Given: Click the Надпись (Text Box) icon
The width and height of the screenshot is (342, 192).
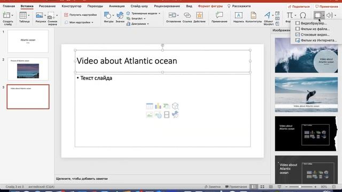Looking at the screenshot, I should click(x=239, y=15).
